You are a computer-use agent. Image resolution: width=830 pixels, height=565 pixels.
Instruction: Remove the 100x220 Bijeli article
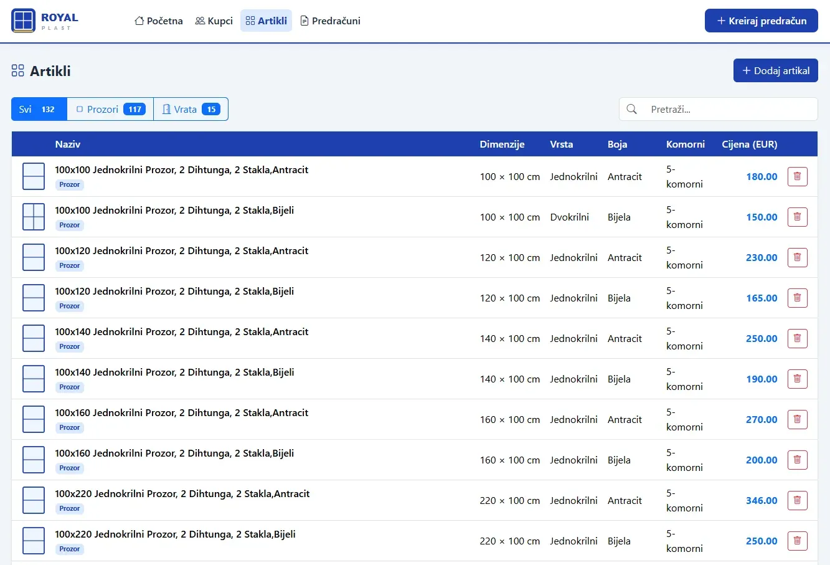tap(797, 541)
